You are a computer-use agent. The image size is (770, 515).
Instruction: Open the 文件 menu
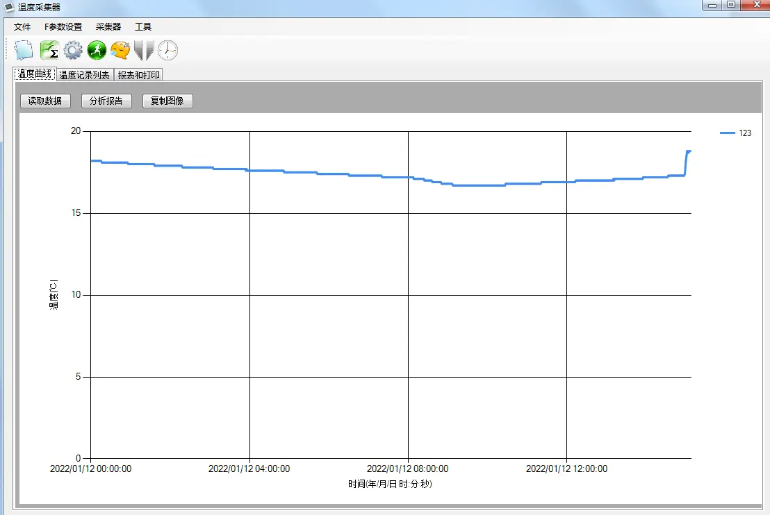click(x=22, y=27)
